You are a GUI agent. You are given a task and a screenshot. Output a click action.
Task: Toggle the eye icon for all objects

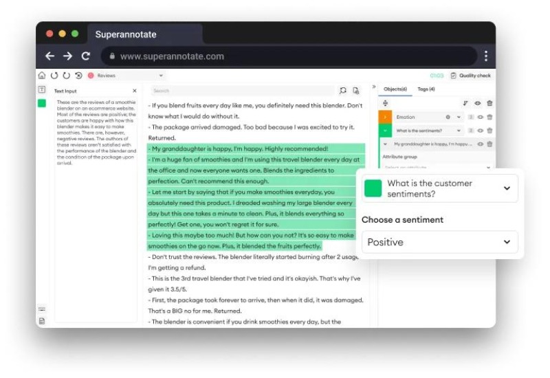(x=478, y=103)
